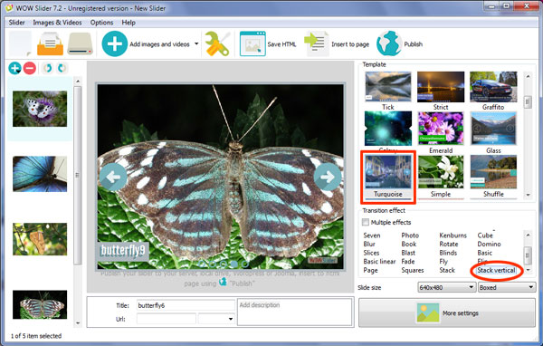Click the More settings button
543x346 pixels.
point(447,313)
